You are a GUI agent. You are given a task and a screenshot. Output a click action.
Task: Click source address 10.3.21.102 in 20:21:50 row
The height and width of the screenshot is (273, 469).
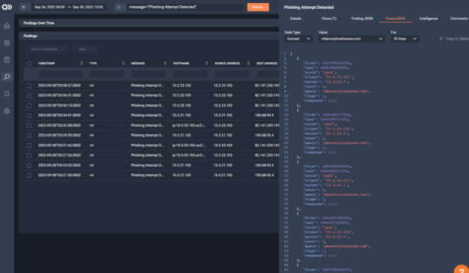(x=223, y=175)
